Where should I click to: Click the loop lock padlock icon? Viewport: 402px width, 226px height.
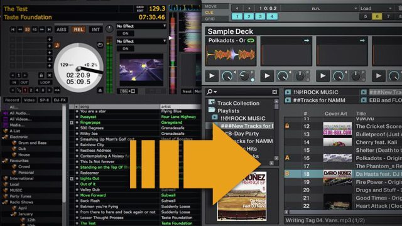pos(41,75)
